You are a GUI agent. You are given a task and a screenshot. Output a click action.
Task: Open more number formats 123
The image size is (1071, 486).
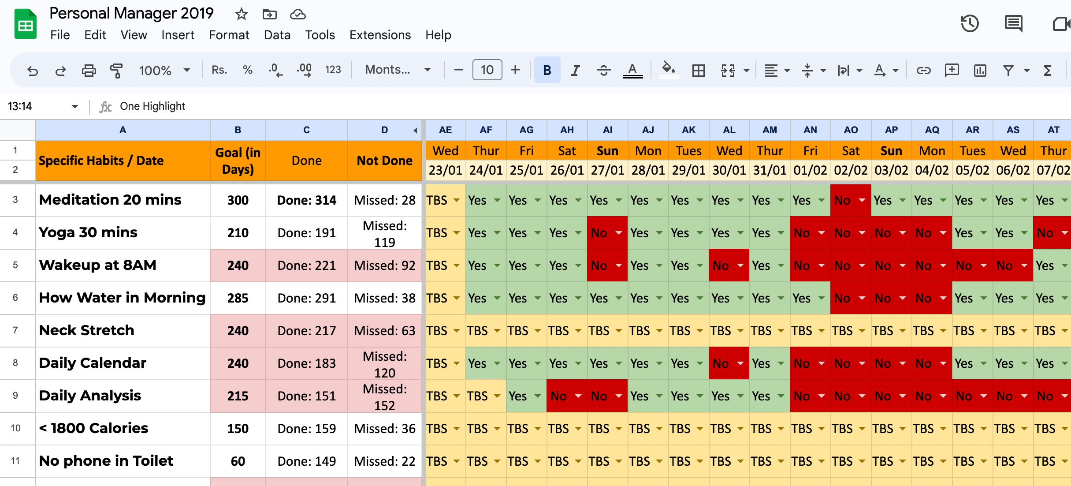(333, 70)
